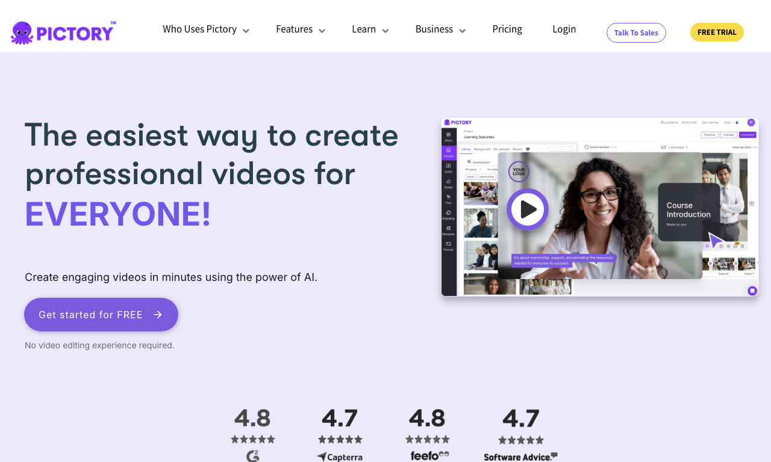The height and width of the screenshot is (462, 771).
Task: Click the Capterra logo
Action: [340, 457]
